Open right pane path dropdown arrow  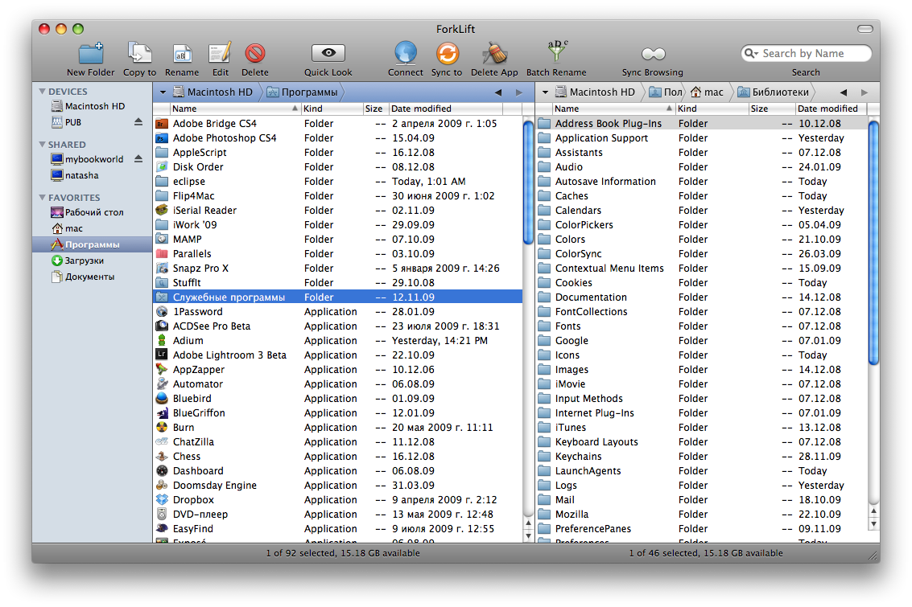click(545, 92)
